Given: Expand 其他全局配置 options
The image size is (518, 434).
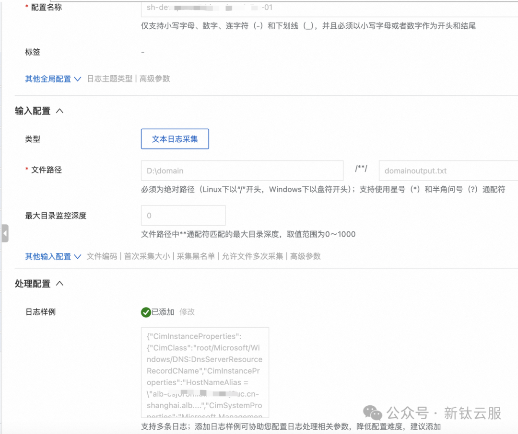Looking at the screenshot, I should click(x=53, y=79).
